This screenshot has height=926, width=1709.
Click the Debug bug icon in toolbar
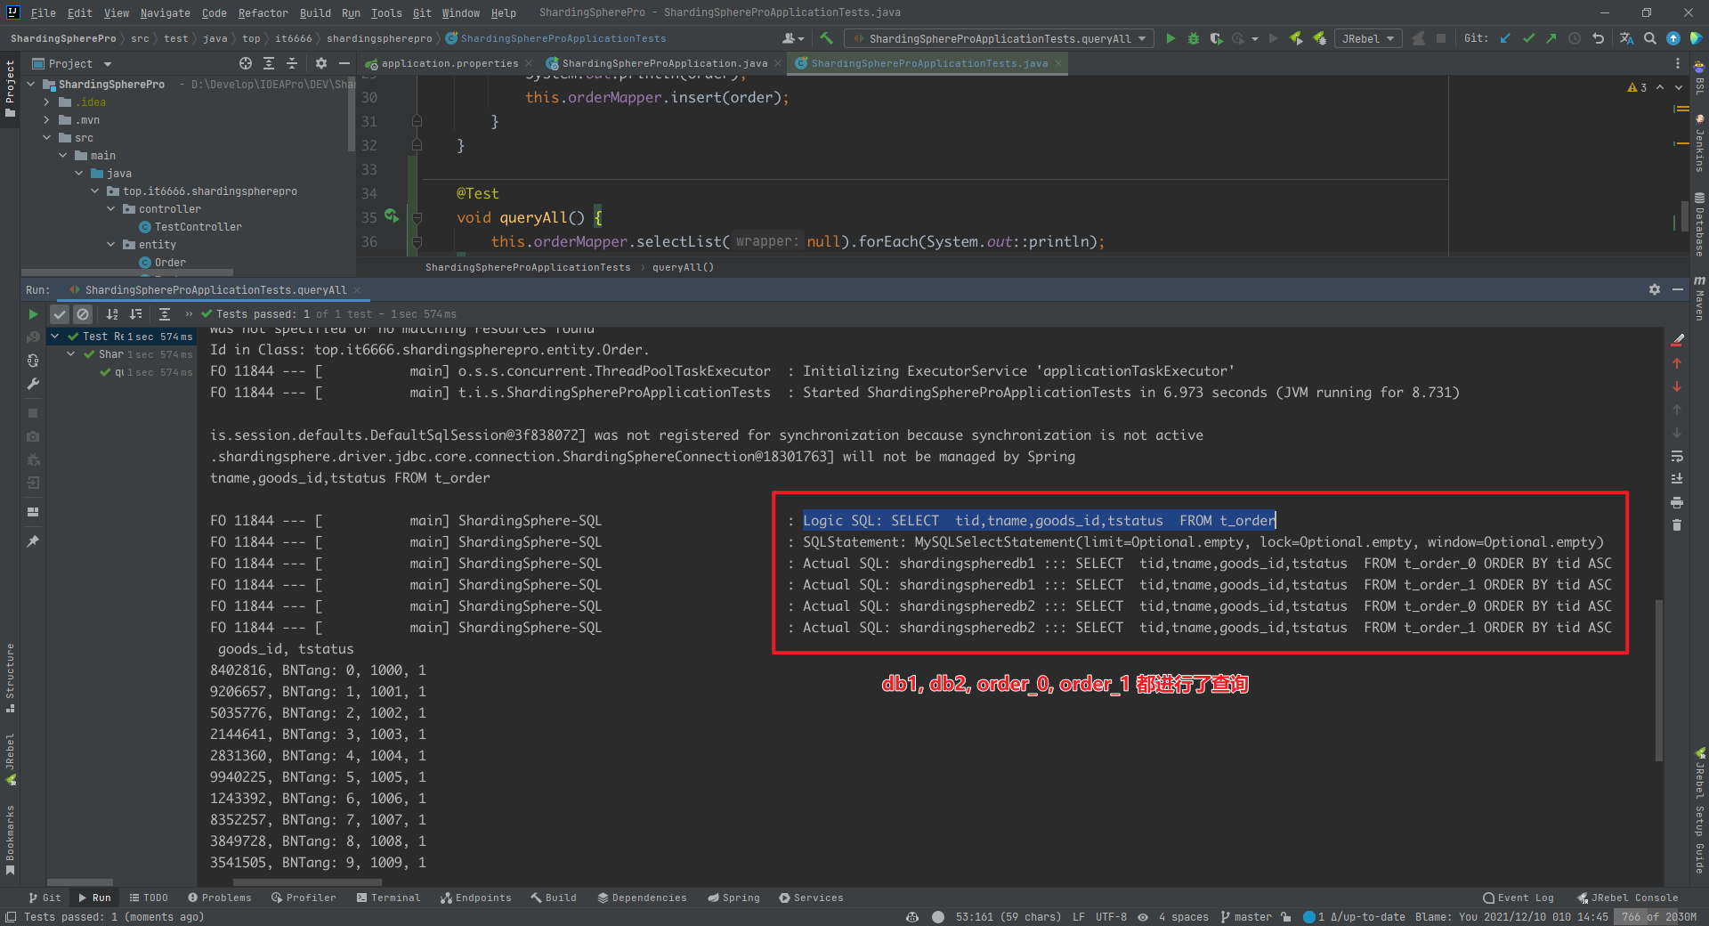(x=1194, y=38)
